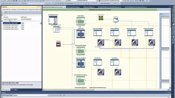The image size is (175, 98).
Task: Select the ApplicationRibbonView shape below DefaultShellControl
Action: (56, 29)
